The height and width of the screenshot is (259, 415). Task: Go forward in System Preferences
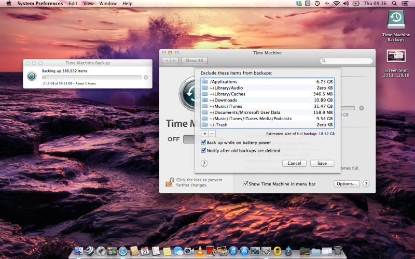(x=175, y=61)
